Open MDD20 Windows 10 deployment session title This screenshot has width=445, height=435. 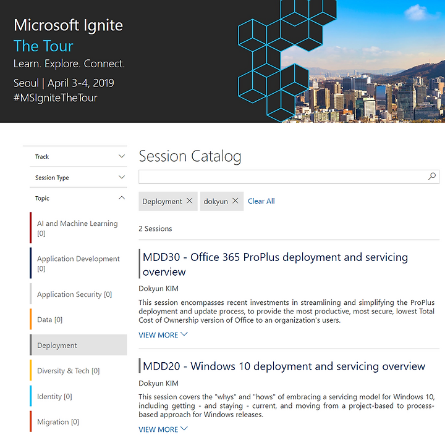click(x=284, y=366)
